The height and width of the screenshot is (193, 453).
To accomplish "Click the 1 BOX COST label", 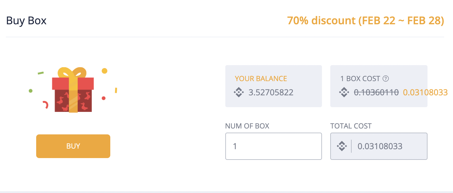I will click(x=360, y=79).
